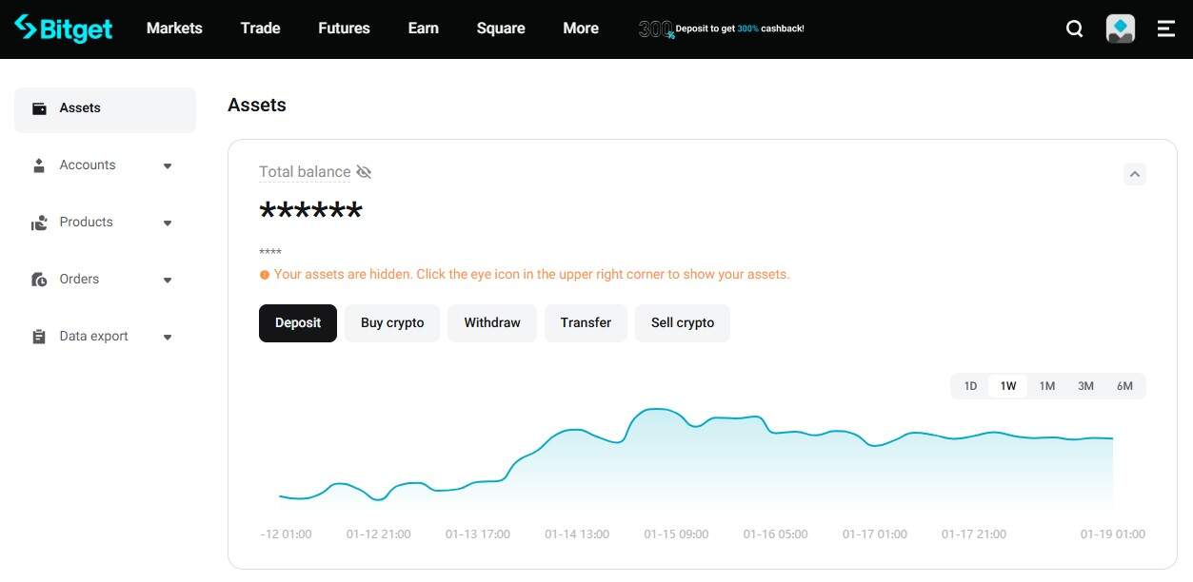Click the Orders icon in sidebar
1193x582 pixels.
click(x=39, y=280)
